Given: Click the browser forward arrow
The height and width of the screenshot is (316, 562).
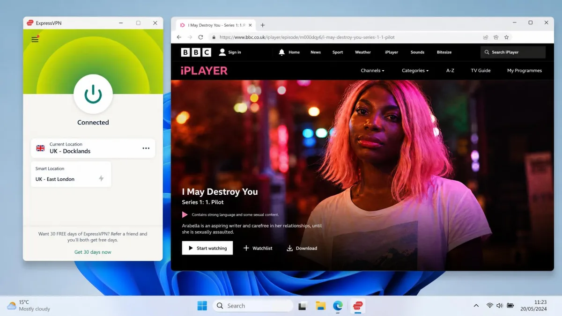Looking at the screenshot, I should click(190, 37).
